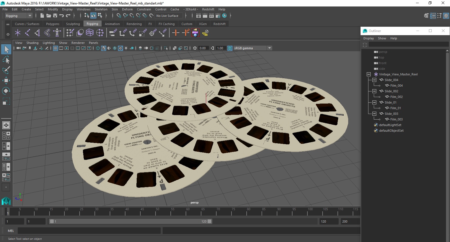Create a new scene file

point(42,16)
